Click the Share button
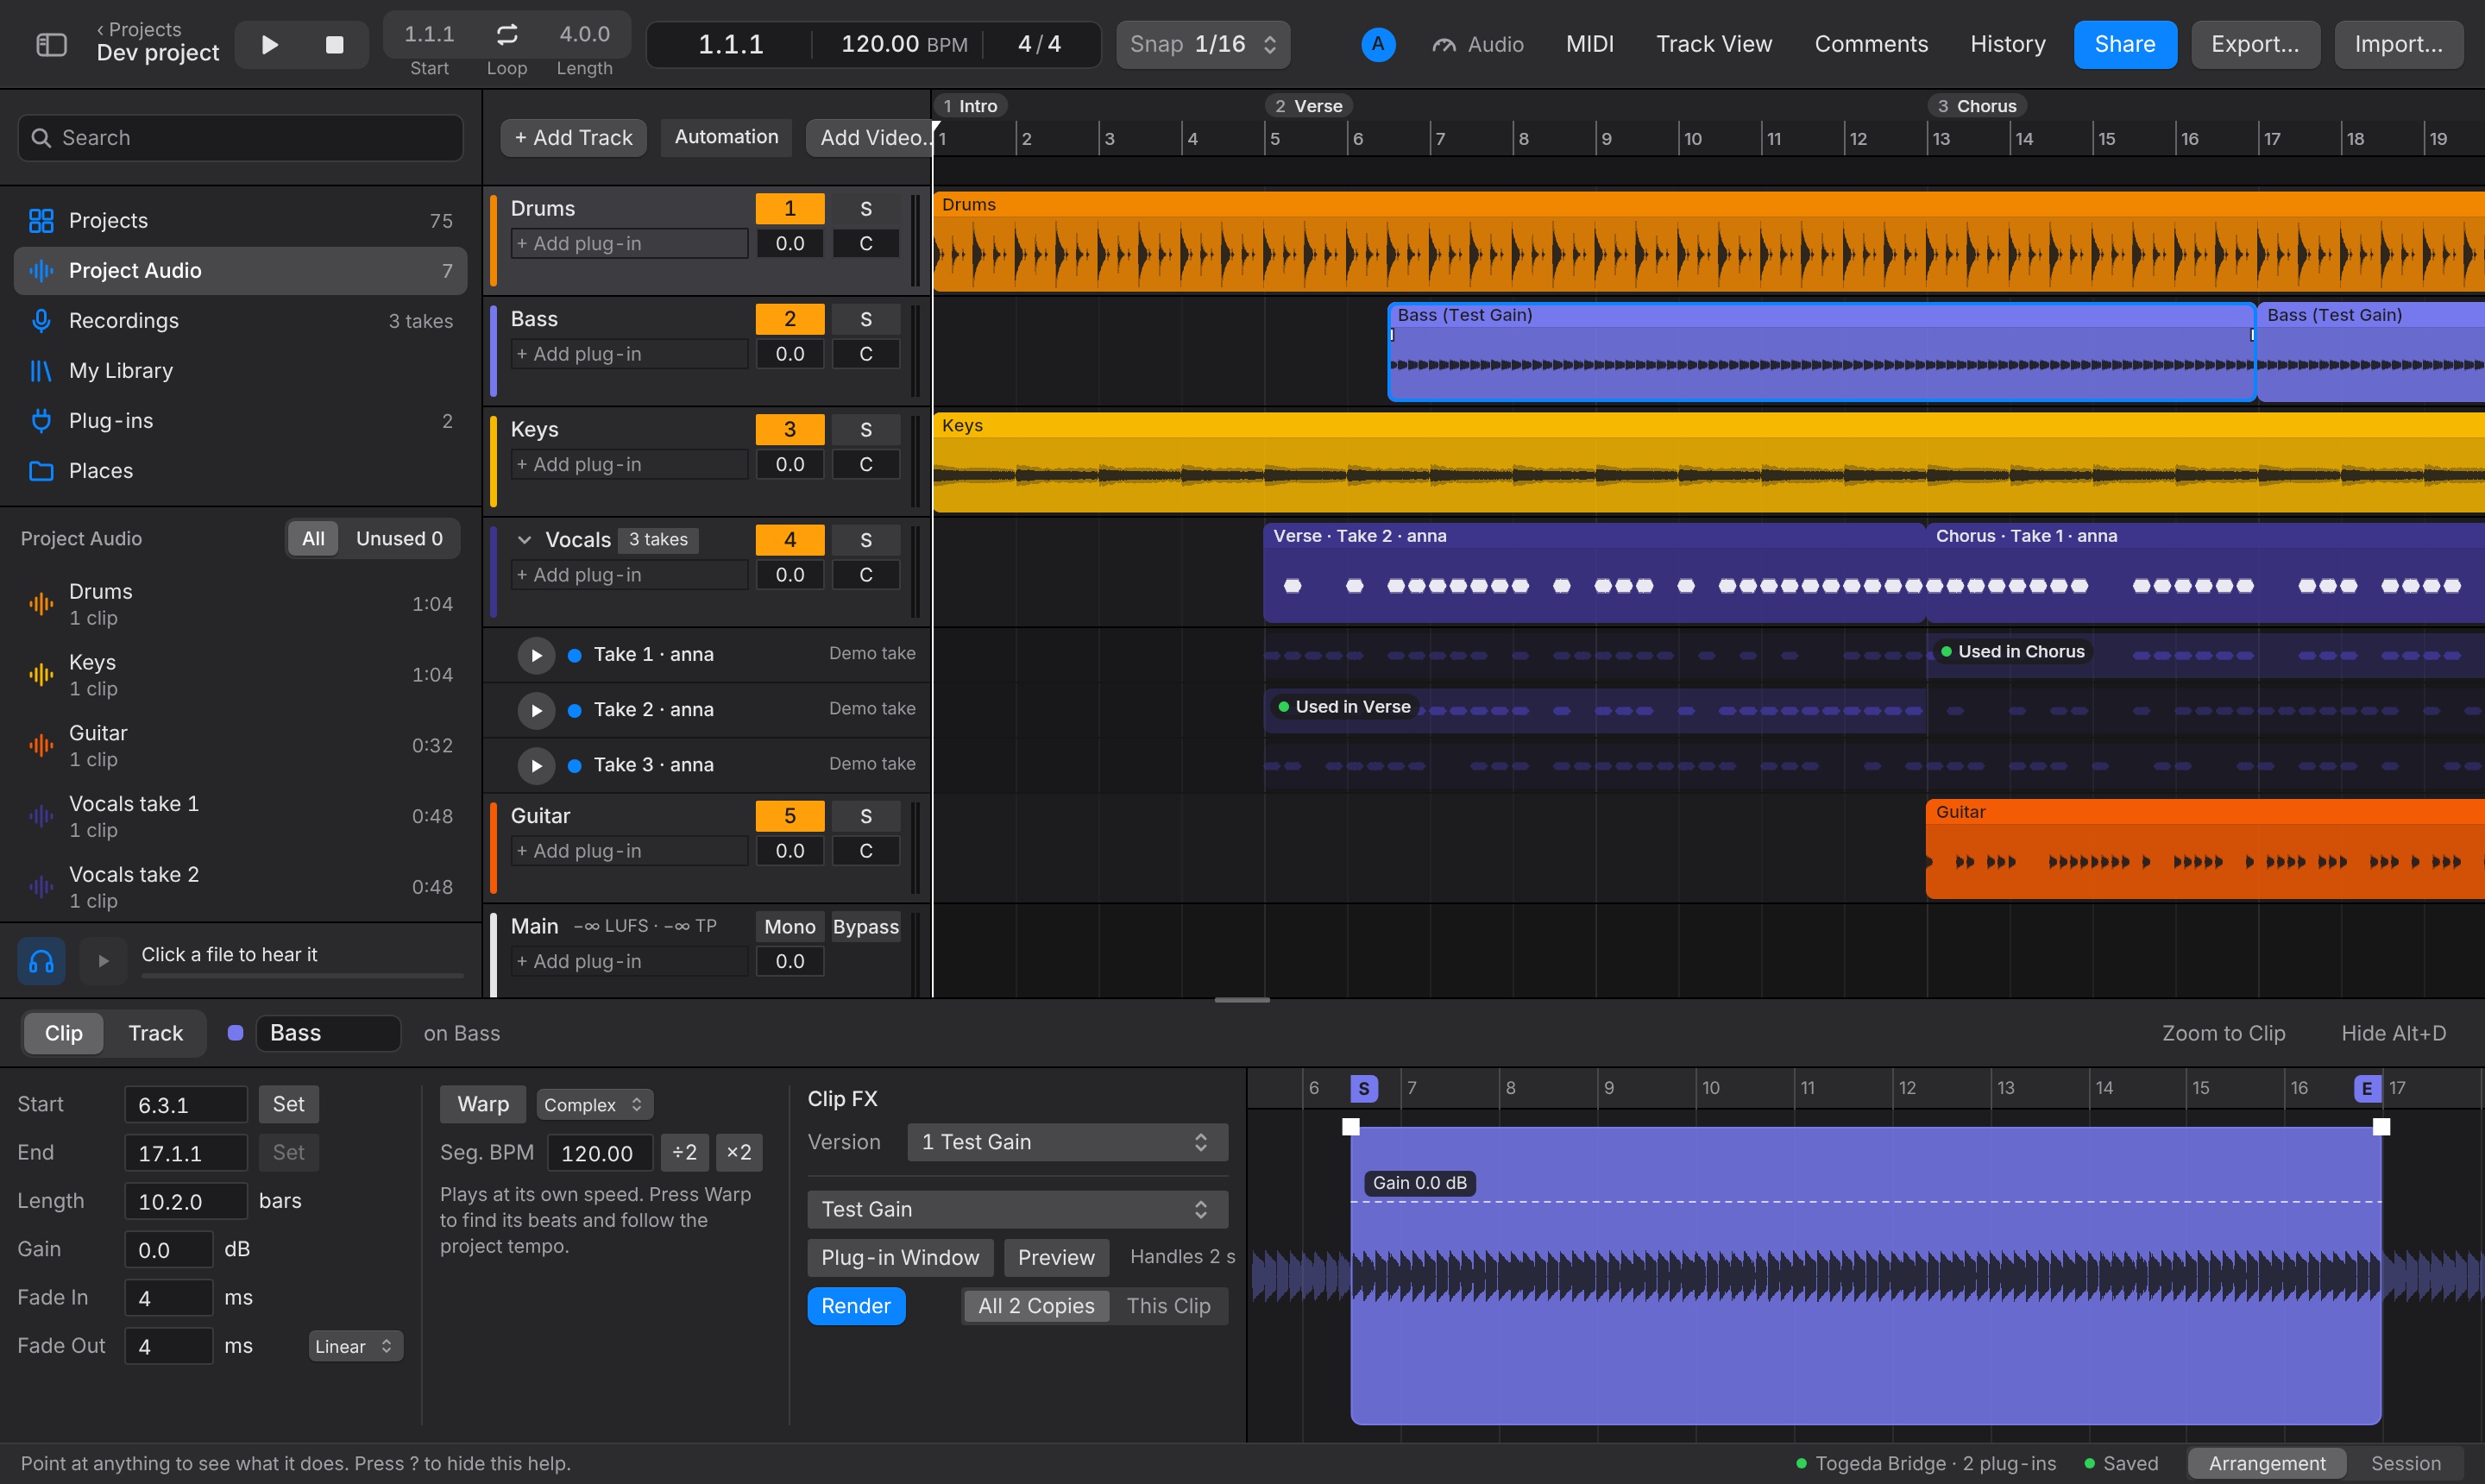 coord(2124,44)
